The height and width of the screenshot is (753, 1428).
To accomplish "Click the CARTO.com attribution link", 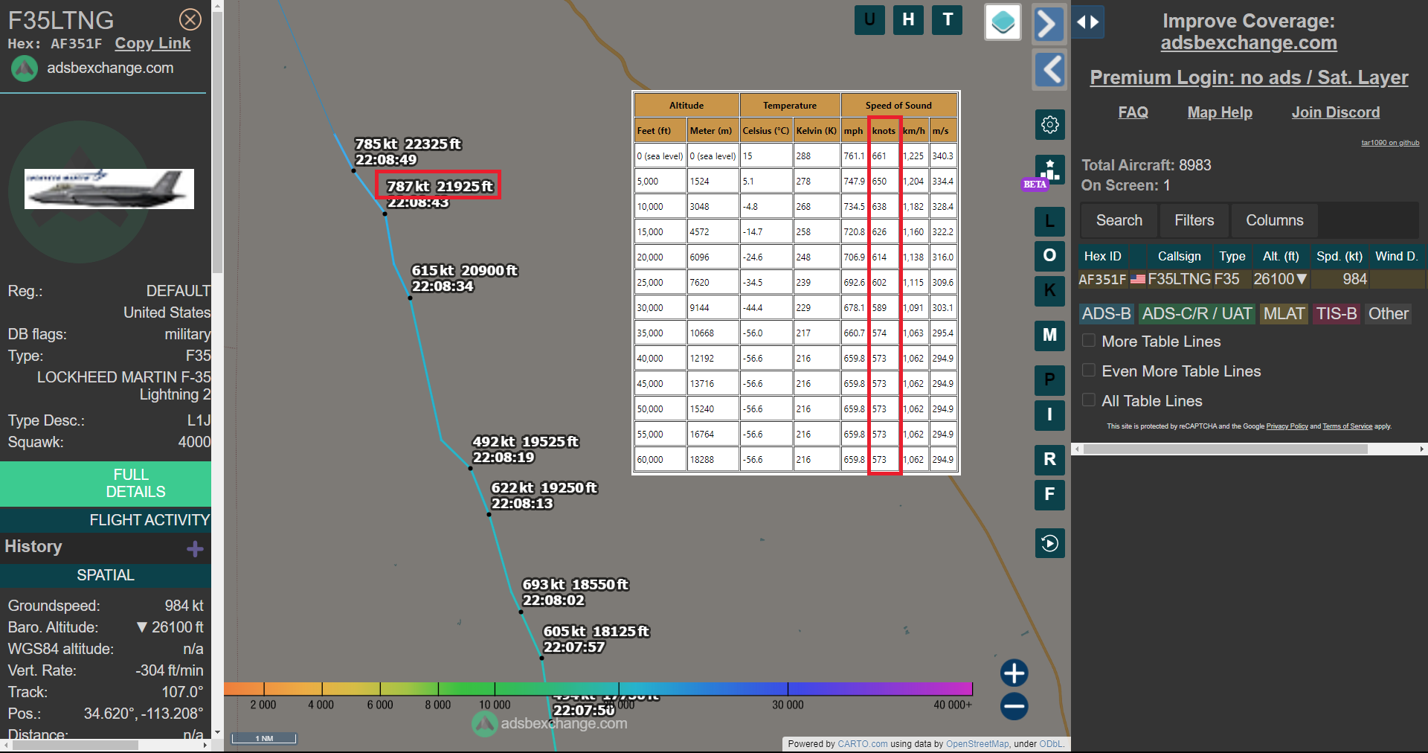I will click(862, 744).
